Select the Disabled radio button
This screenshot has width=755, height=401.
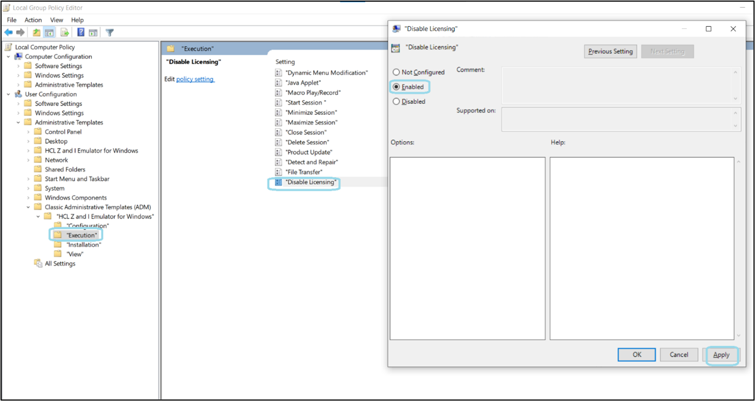click(x=396, y=102)
